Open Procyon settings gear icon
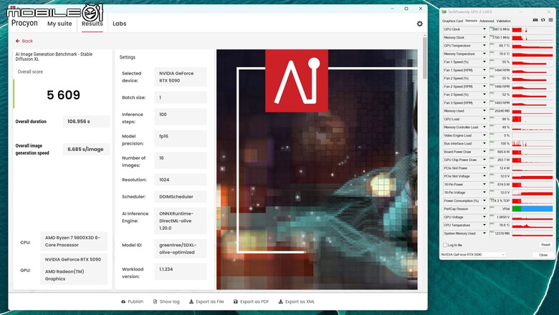The image size is (559, 315). coord(419,24)
